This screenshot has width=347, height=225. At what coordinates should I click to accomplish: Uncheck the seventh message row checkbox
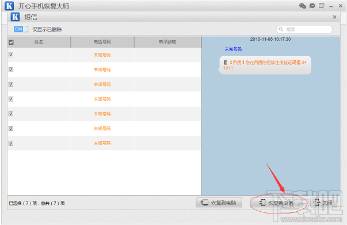[x=11, y=143]
